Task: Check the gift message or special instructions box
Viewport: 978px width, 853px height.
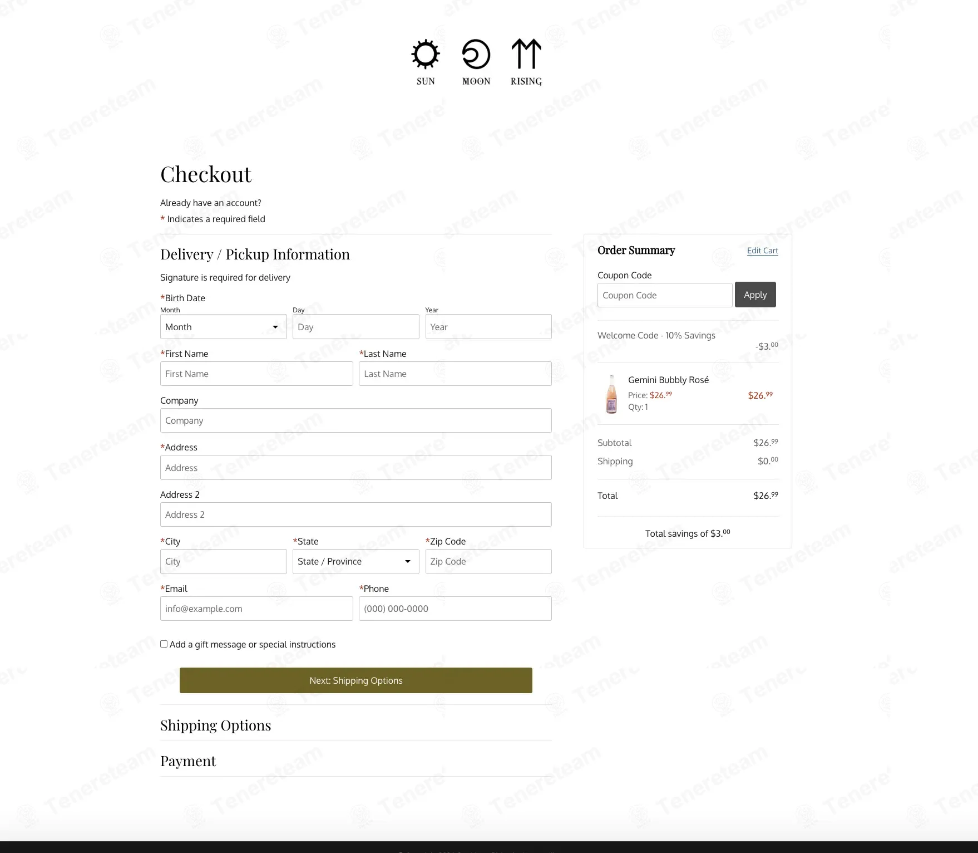Action: click(x=164, y=644)
